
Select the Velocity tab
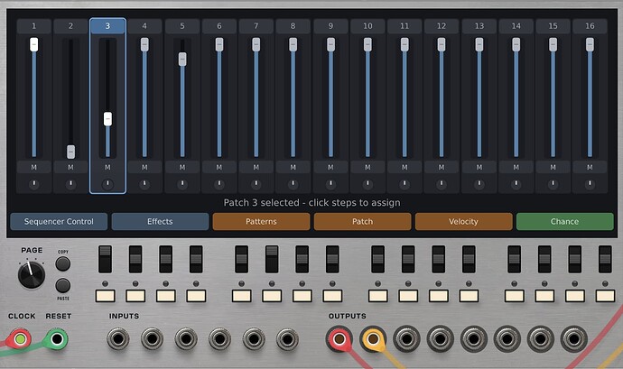pyautogui.click(x=463, y=221)
